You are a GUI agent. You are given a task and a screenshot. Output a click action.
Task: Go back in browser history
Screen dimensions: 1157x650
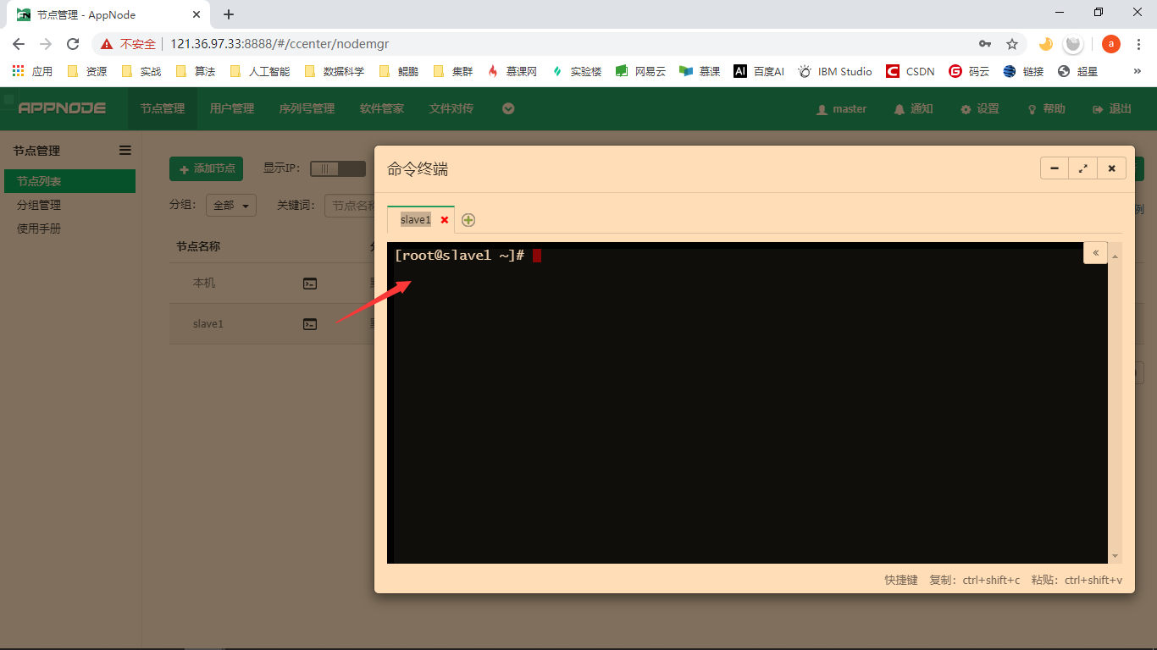coord(19,44)
